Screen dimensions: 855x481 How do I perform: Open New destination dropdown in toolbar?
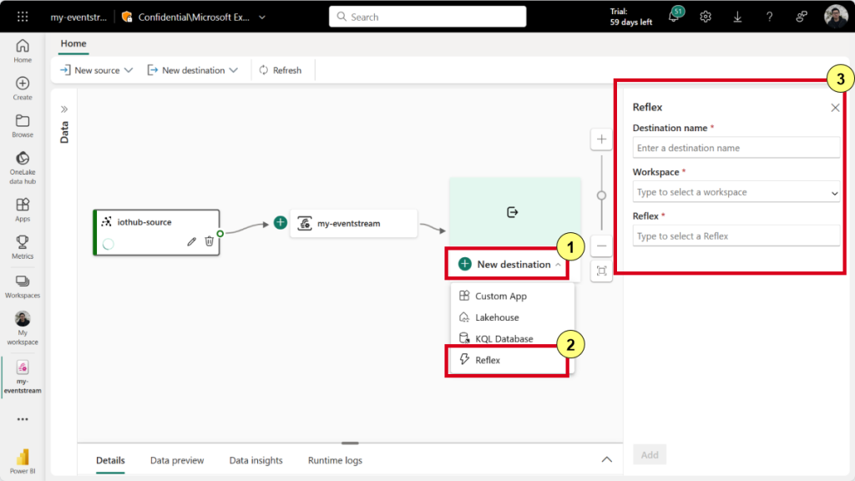pyautogui.click(x=193, y=70)
